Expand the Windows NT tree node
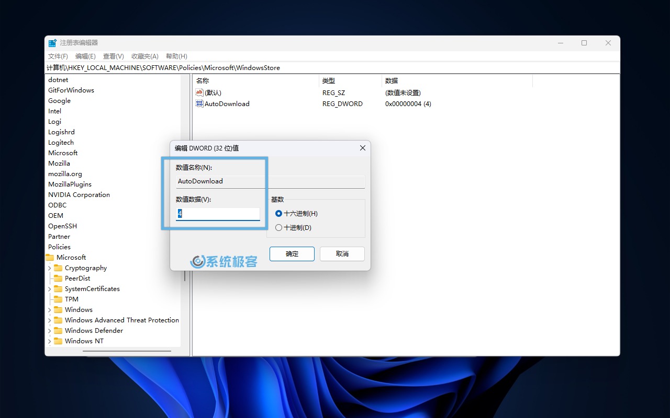The height and width of the screenshot is (418, 670). [x=50, y=341]
